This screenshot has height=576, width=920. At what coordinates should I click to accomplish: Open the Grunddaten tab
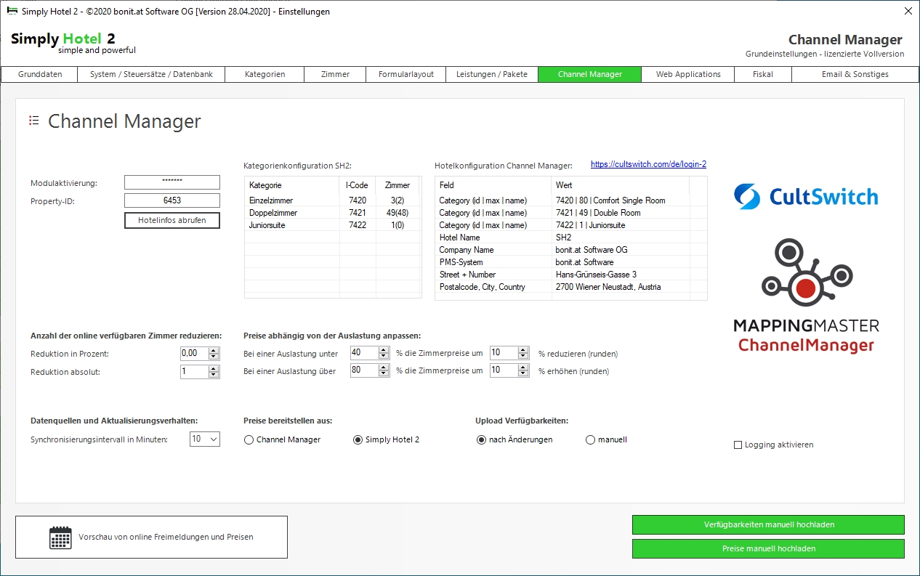click(40, 74)
